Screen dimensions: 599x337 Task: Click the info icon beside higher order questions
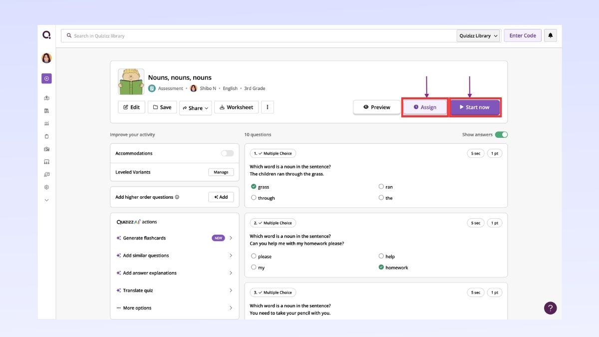coord(177,197)
